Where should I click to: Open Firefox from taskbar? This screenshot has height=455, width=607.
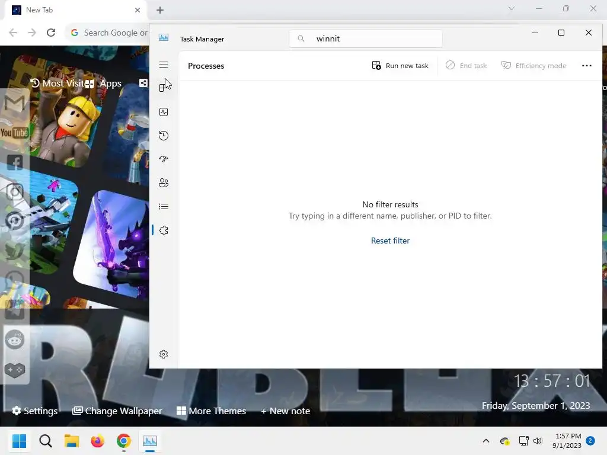pos(98,441)
